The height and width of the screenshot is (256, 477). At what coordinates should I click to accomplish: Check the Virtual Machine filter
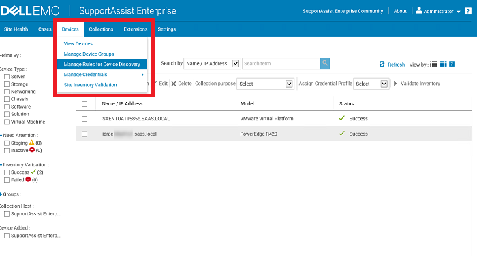point(7,122)
